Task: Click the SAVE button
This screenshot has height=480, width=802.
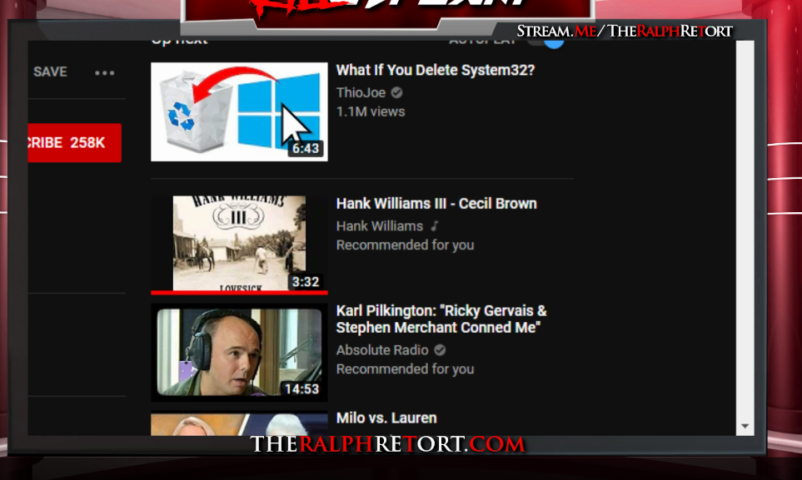Action: tap(50, 72)
